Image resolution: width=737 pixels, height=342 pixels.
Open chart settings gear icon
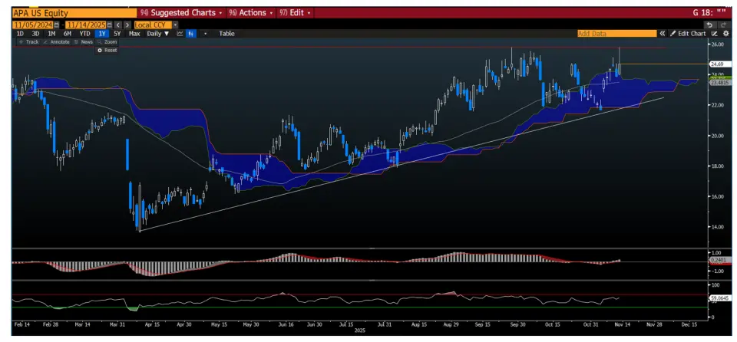725,34
